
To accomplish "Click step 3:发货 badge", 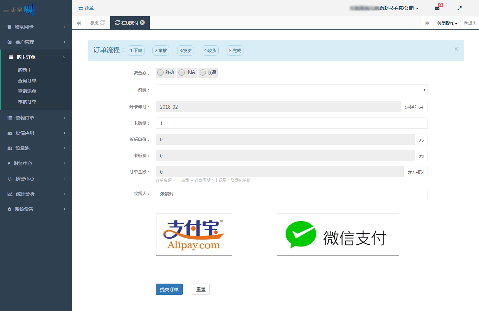I will point(186,51).
